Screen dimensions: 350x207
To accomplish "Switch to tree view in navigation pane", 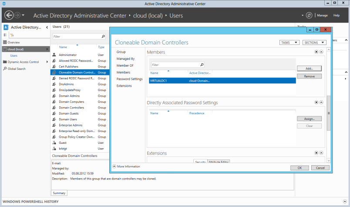I will tap(12, 35).
